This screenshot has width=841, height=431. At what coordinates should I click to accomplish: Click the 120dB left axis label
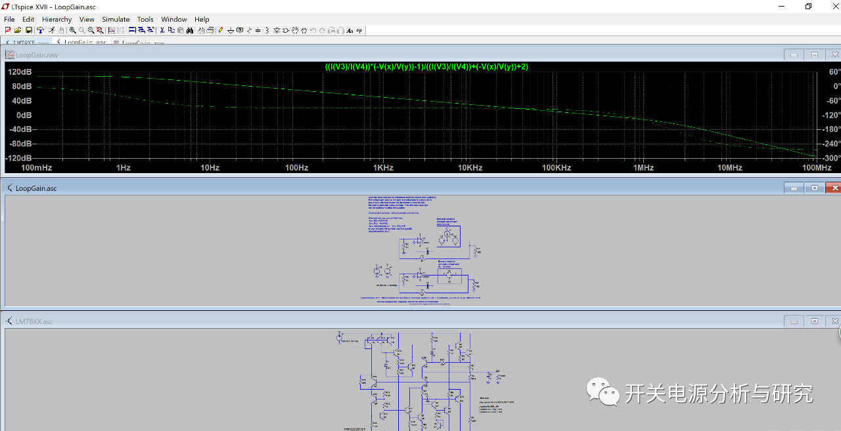point(20,72)
